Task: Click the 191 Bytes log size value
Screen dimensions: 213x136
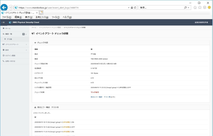Action: (94, 73)
